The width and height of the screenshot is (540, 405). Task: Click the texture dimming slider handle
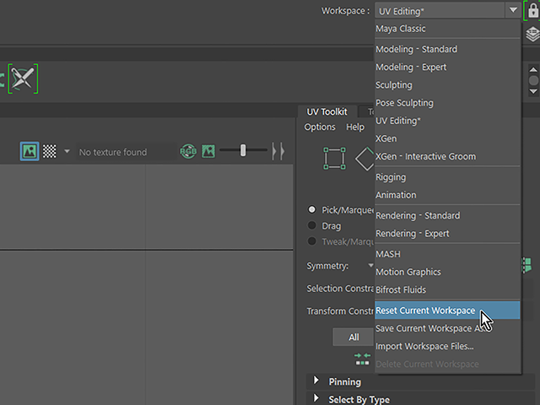click(x=243, y=150)
